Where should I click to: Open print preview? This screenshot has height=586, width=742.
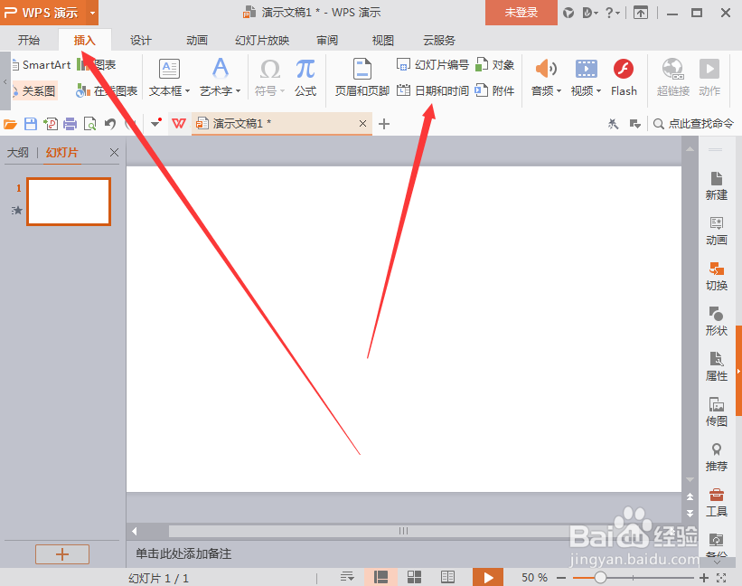89,124
